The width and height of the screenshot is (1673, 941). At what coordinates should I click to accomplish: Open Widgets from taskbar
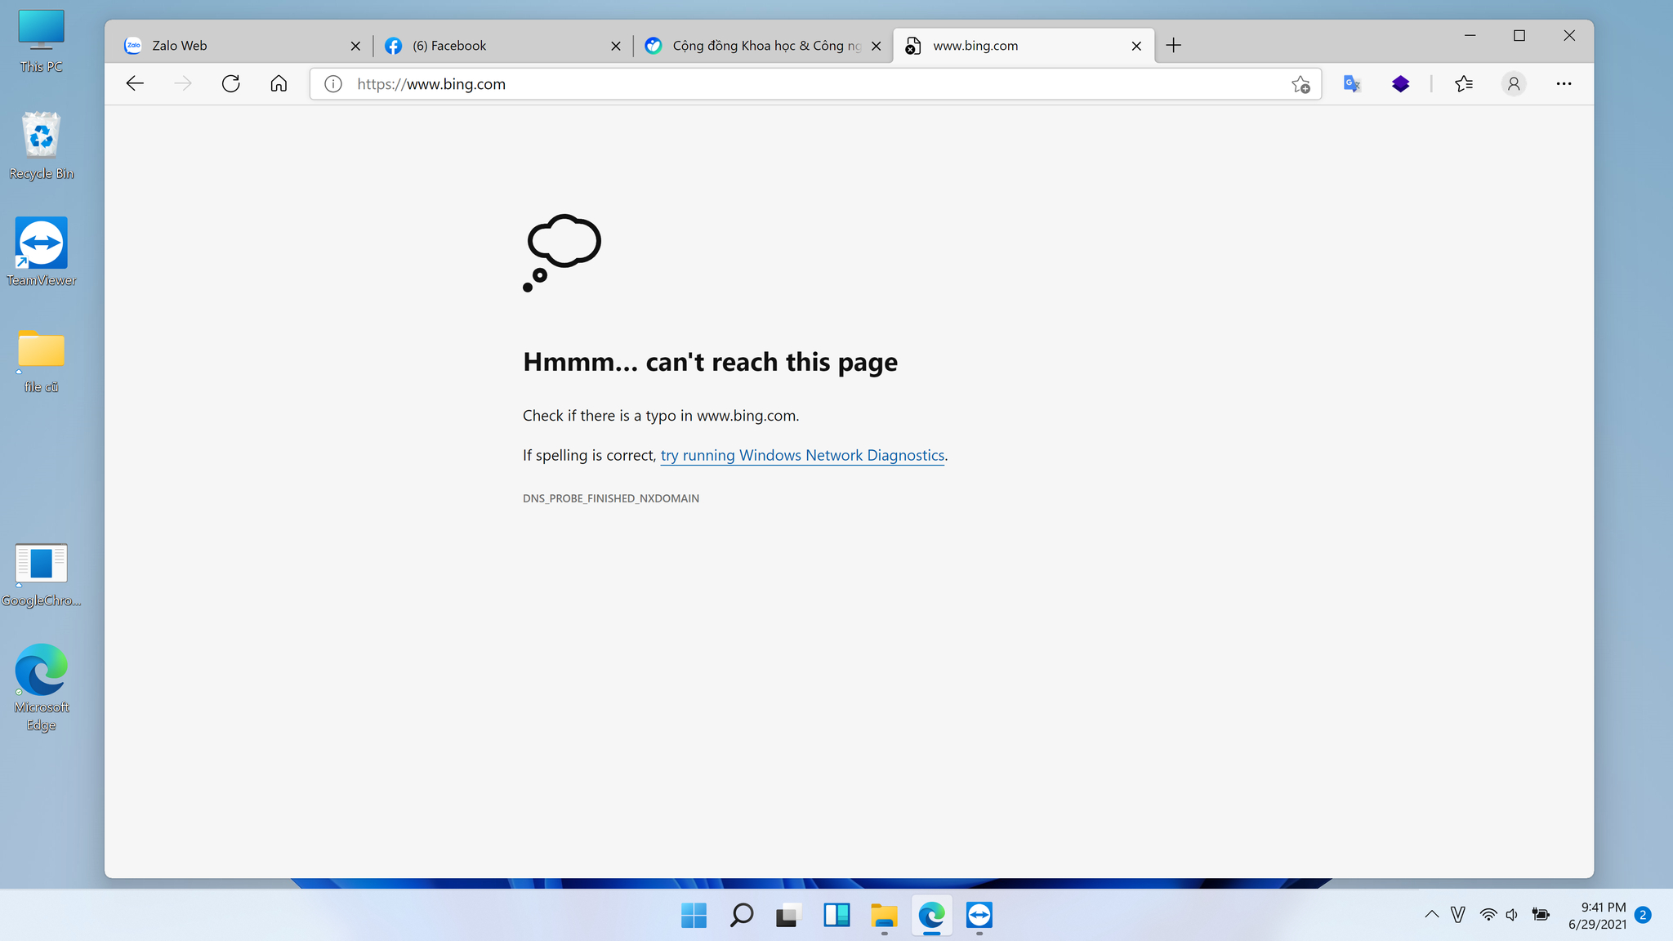pos(836,915)
